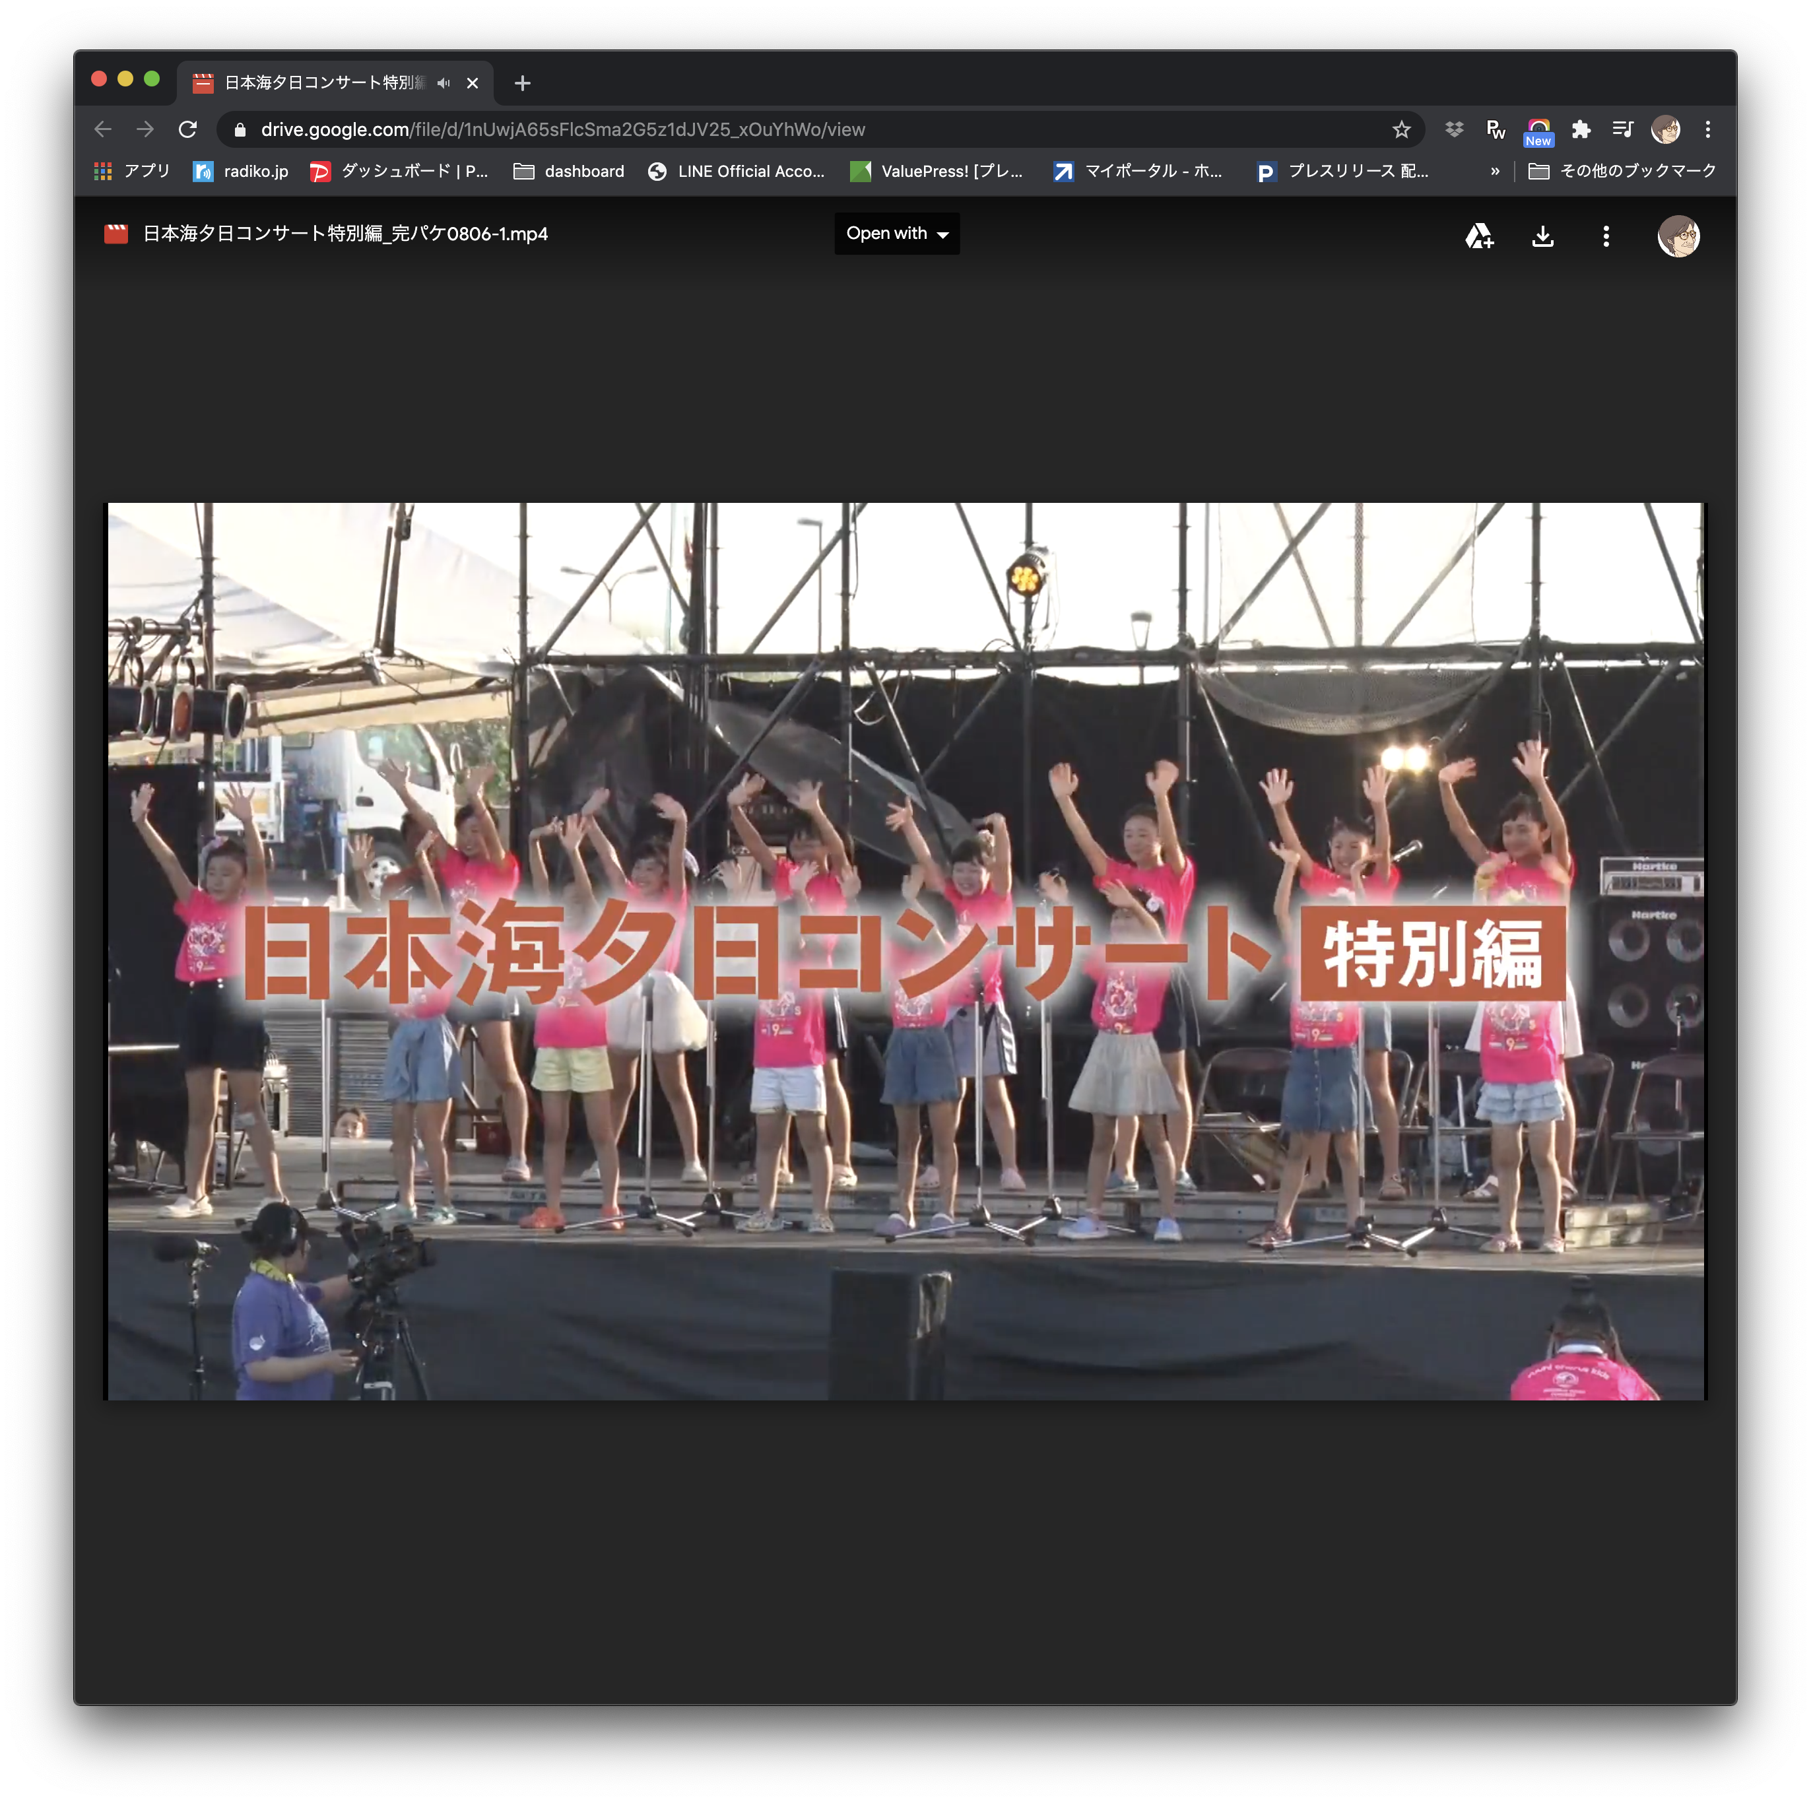The width and height of the screenshot is (1811, 1803).
Task: Reload the current page
Action: 187,129
